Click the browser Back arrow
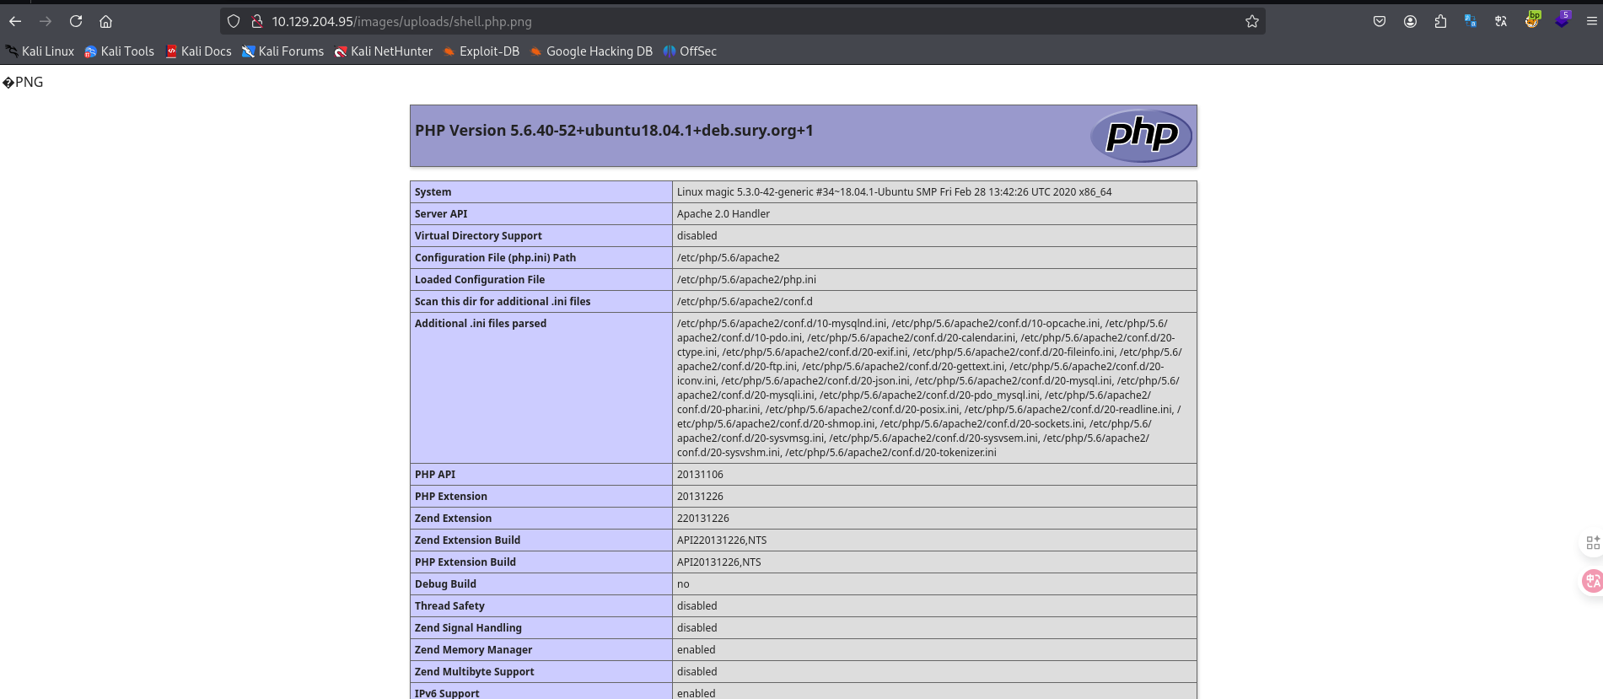The height and width of the screenshot is (699, 1603). (15, 21)
